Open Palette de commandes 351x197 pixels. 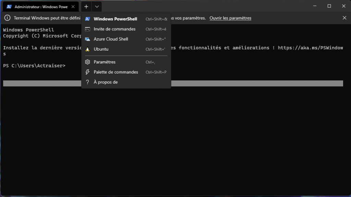(x=126, y=72)
